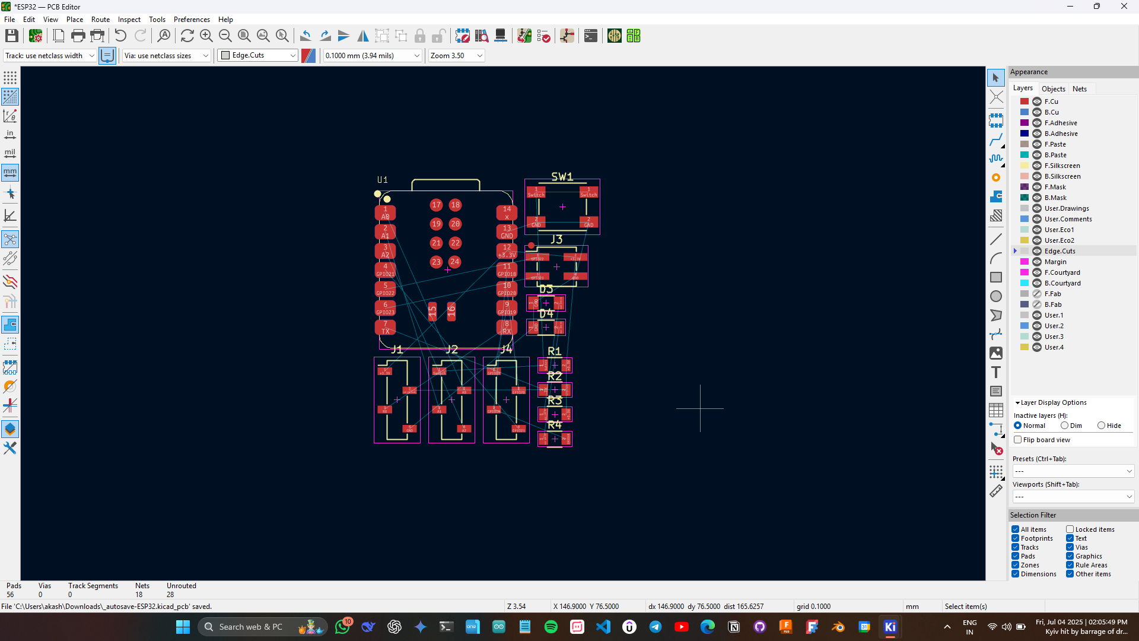This screenshot has width=1139, height=641.
Task: Select the Draw line tool
Action: point(996,240)
